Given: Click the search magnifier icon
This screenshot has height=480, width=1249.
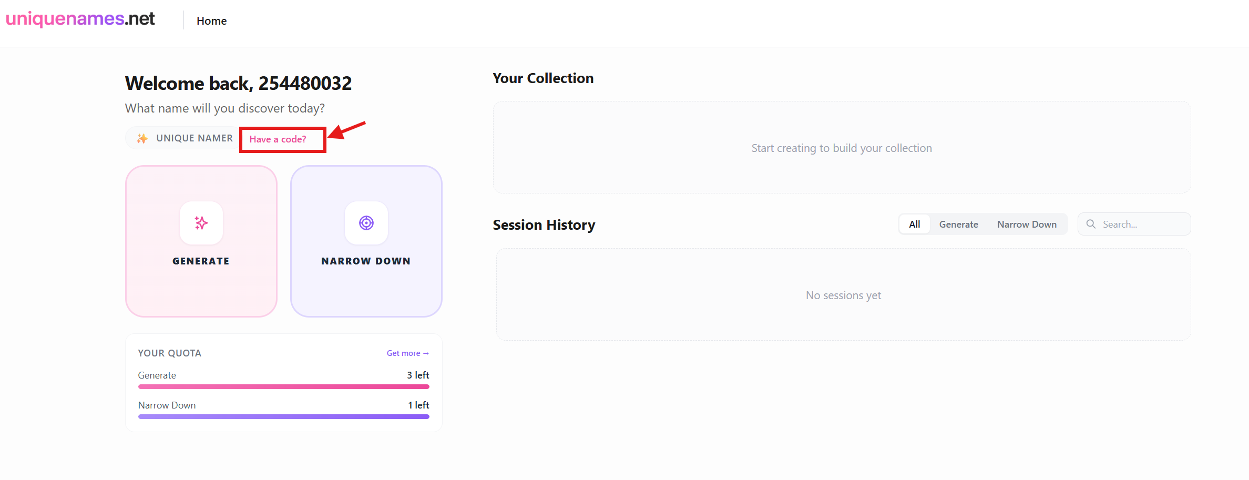Looking at the screenshot, I should 1091,224.
